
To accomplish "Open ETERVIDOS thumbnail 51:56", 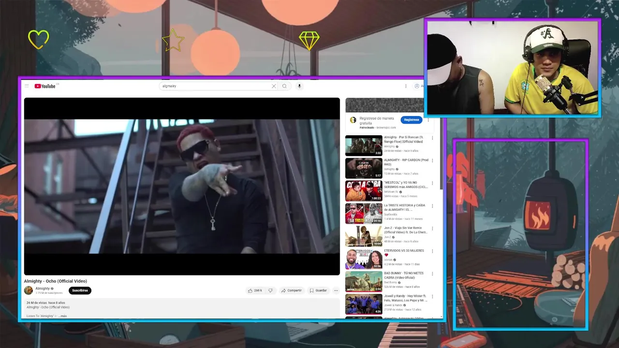I will click(x=364, y=259).
